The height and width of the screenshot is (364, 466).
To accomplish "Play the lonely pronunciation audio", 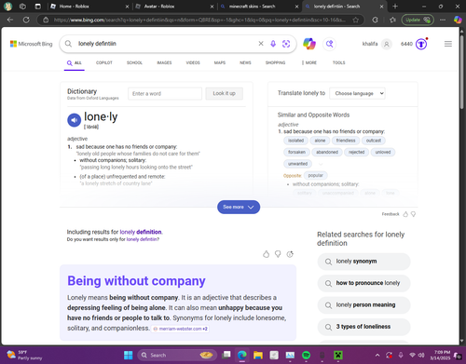I will [74, 120].
